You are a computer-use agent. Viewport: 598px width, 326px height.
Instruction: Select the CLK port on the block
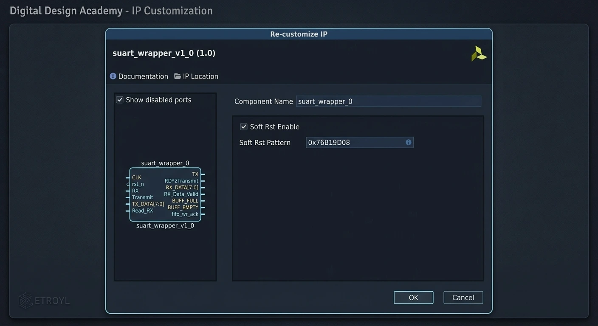[137, 177]
